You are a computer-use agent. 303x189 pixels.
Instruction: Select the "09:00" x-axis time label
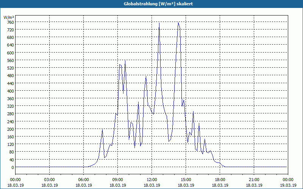tap(117, 180)
